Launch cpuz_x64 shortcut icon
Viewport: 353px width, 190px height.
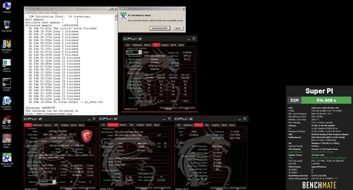point(7,122)
